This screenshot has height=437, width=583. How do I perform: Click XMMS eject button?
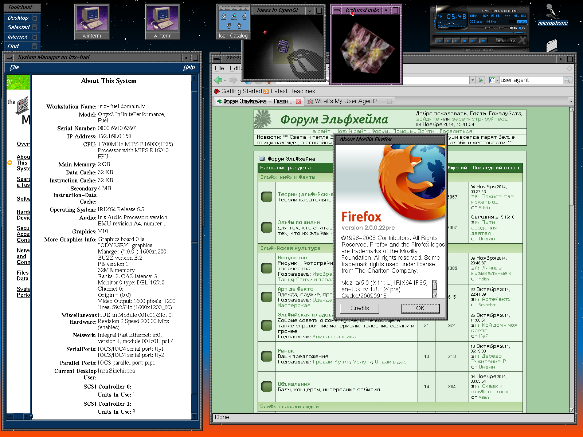483,40
